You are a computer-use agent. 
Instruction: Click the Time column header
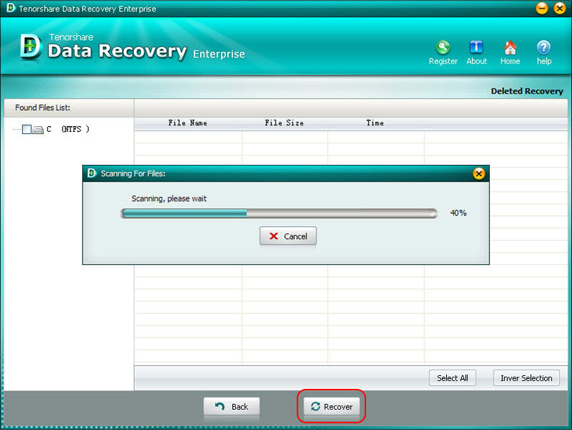point(375,123)
